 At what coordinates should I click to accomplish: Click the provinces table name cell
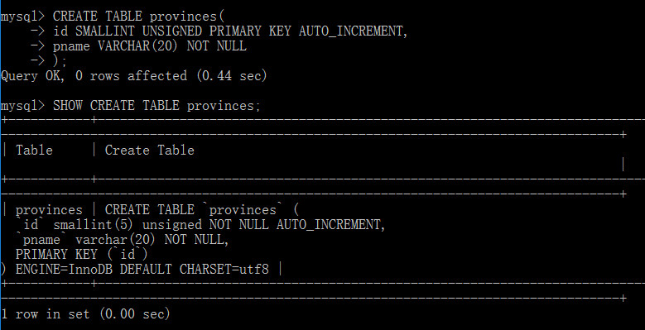tap(49, 210)
